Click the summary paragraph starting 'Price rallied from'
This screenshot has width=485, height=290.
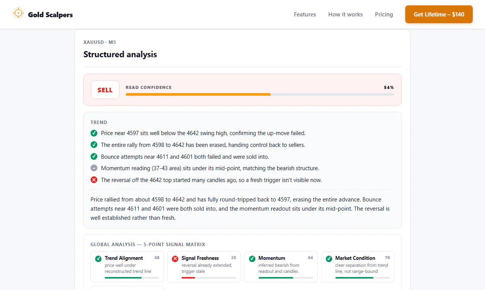240,209
